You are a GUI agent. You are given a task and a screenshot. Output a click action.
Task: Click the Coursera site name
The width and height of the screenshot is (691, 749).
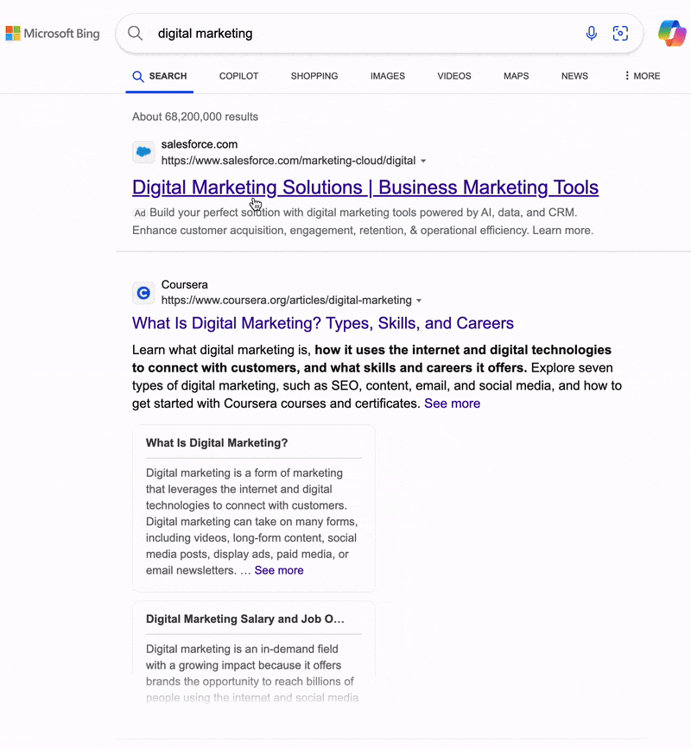(184, 285)
